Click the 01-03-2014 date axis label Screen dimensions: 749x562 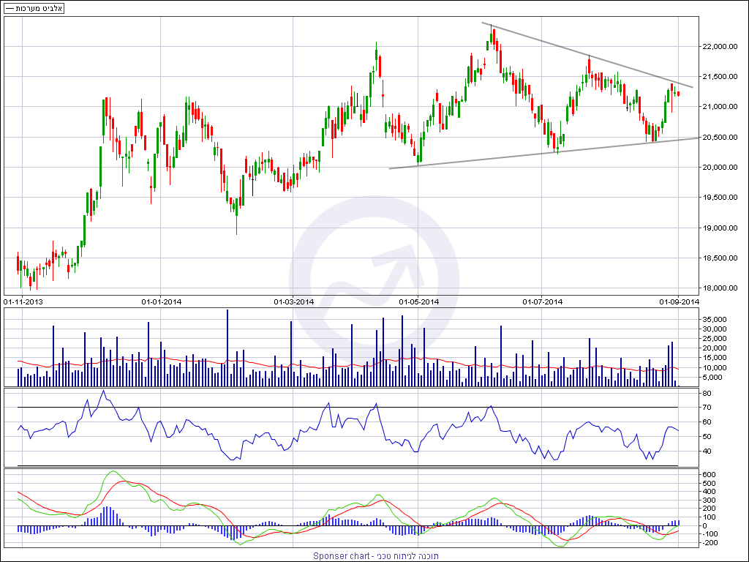(294, 301)
